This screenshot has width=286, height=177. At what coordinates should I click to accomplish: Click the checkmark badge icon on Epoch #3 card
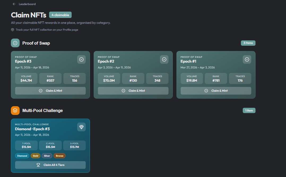click(x=81, y=59)
